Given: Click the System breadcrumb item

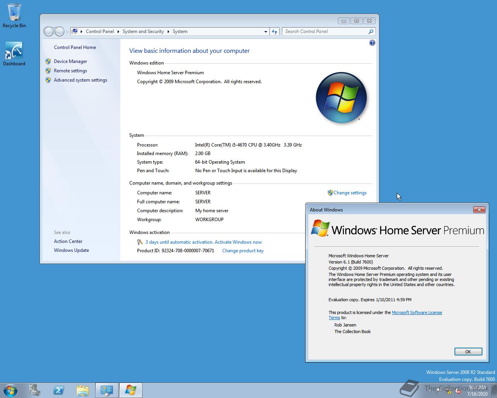Looking at the screenshot, I should pyautogui.click(x=180, y=31).
